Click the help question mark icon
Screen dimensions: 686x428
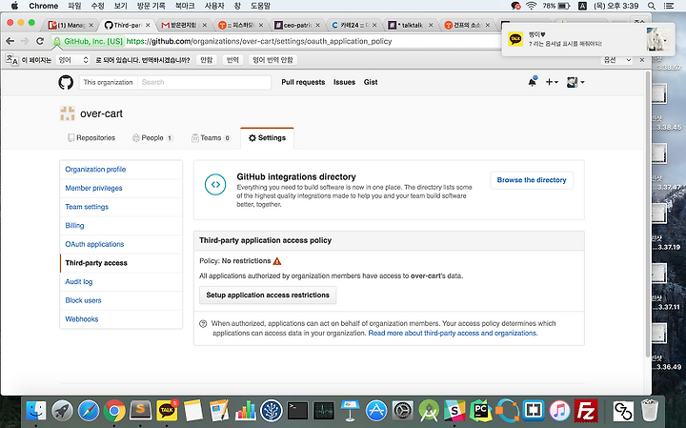tap(203, 324)
